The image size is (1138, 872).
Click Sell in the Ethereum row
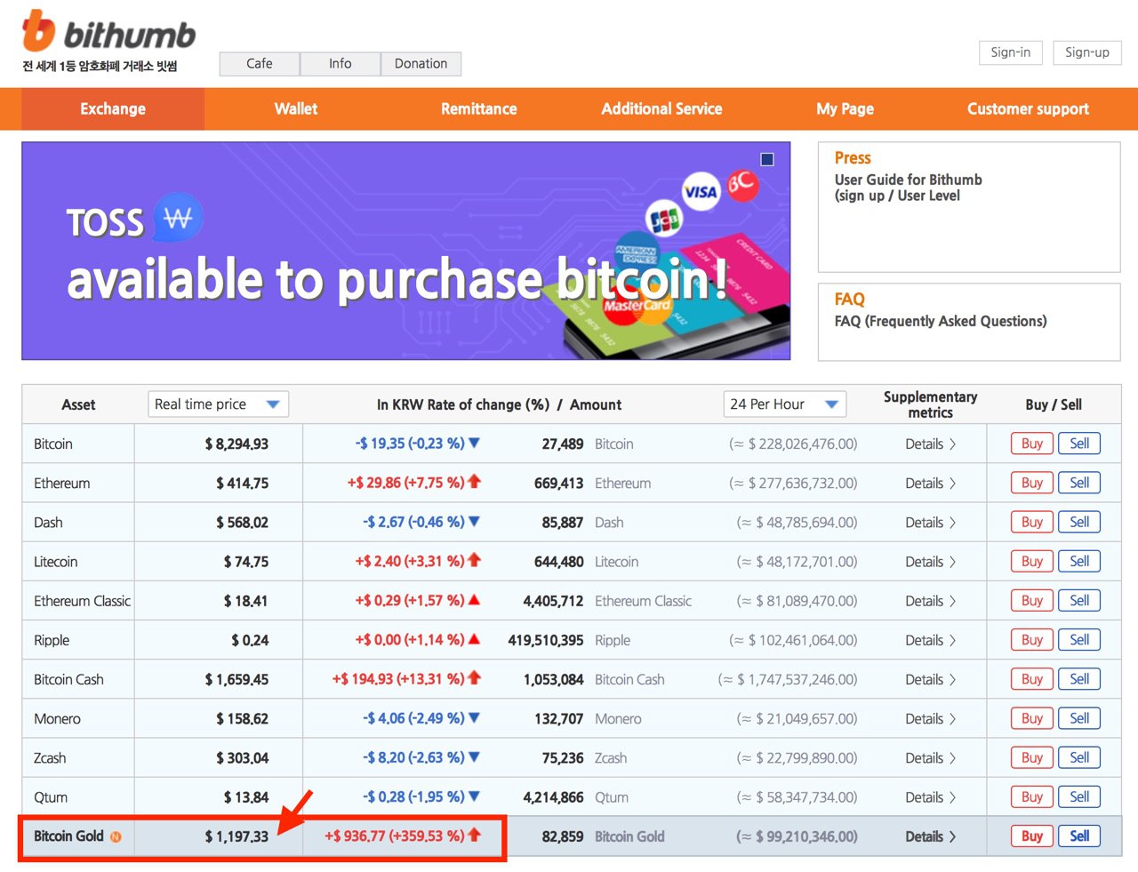[1079, 483]
